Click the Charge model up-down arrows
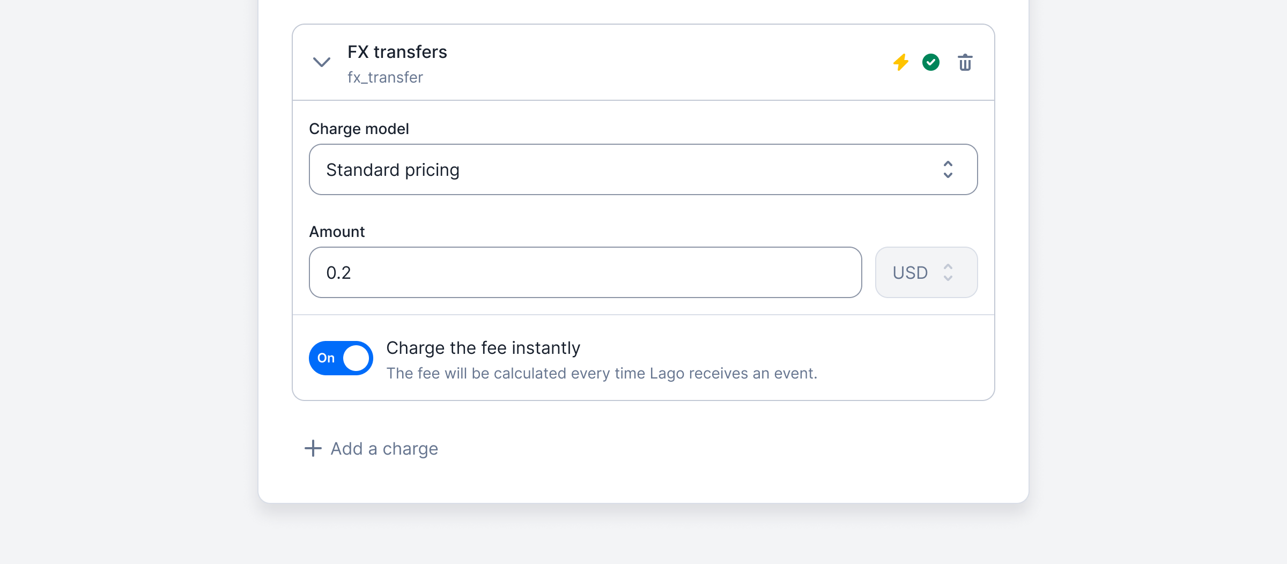The width and height of the screenshot is (1287, 564). (x=948, y=169)
